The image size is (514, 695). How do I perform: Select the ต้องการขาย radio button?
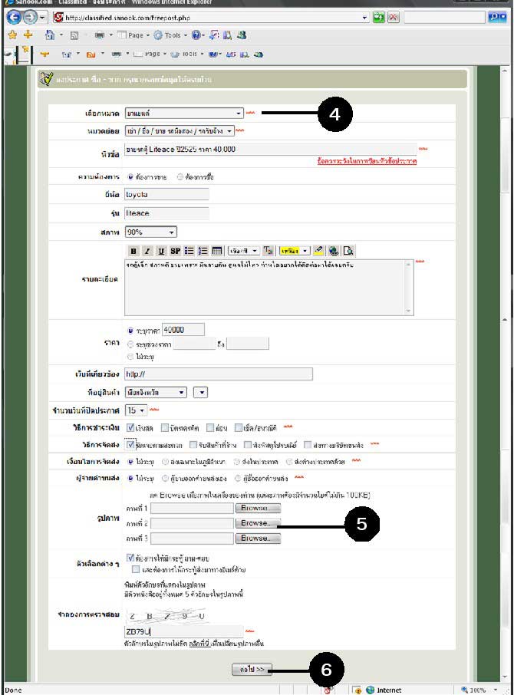tap(130, 177)
